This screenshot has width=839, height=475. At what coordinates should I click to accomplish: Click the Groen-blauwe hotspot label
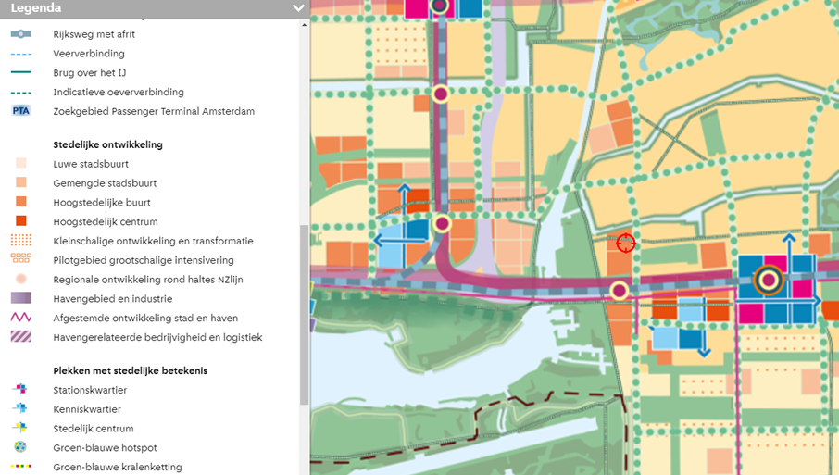[105, 448]
